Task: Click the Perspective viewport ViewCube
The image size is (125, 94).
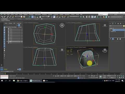Action: coord(105,50)
